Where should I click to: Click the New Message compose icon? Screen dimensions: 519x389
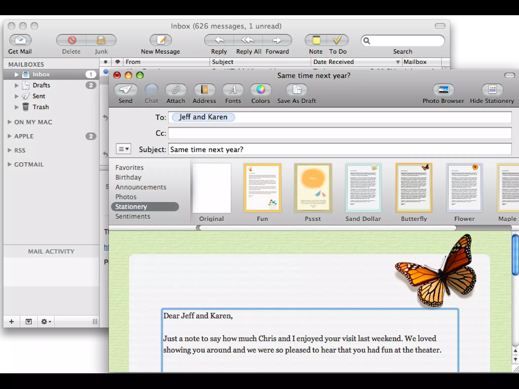[161, 40]
